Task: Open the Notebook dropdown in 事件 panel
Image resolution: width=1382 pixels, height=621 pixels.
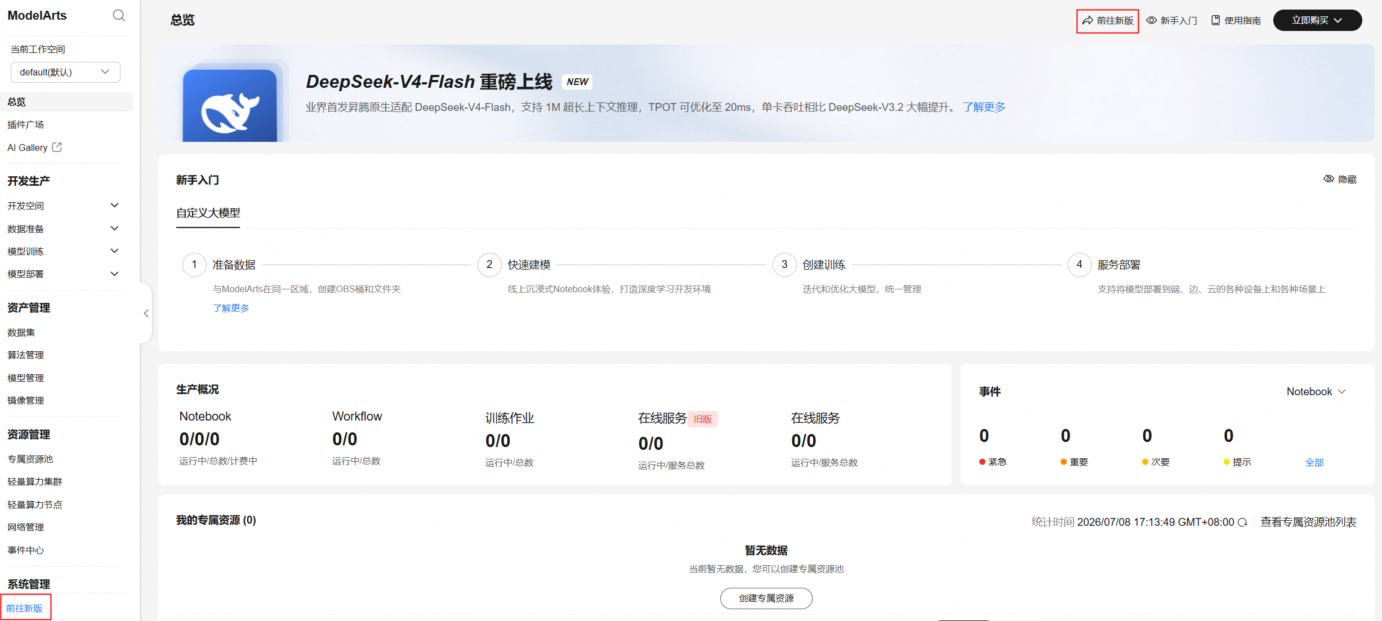Action: (1316, 391)
